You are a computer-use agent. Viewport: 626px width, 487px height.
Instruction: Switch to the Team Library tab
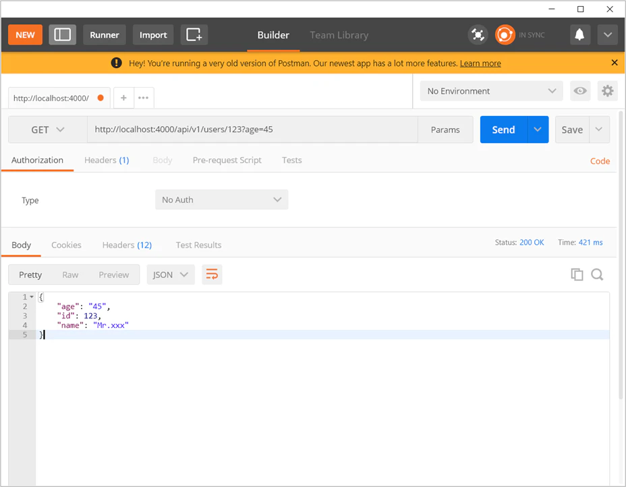(x=339, y=35)
